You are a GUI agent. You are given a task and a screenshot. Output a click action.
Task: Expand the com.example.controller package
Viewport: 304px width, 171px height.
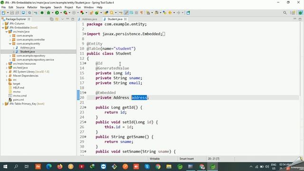click(10, 39)
